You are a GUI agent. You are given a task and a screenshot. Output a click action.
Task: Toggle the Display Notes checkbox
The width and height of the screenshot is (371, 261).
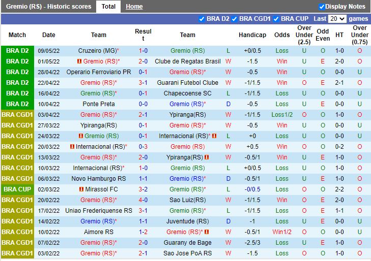coord(321,7)
